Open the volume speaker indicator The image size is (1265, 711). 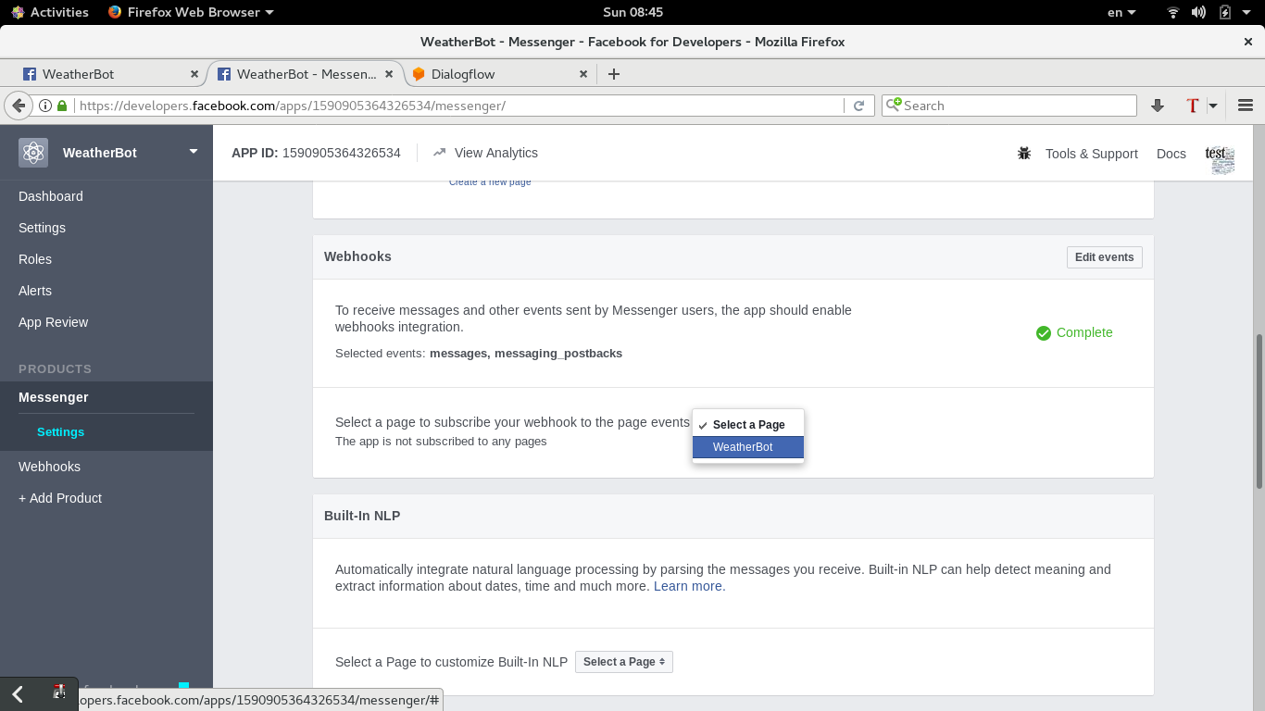click(x=1198, y=12)
